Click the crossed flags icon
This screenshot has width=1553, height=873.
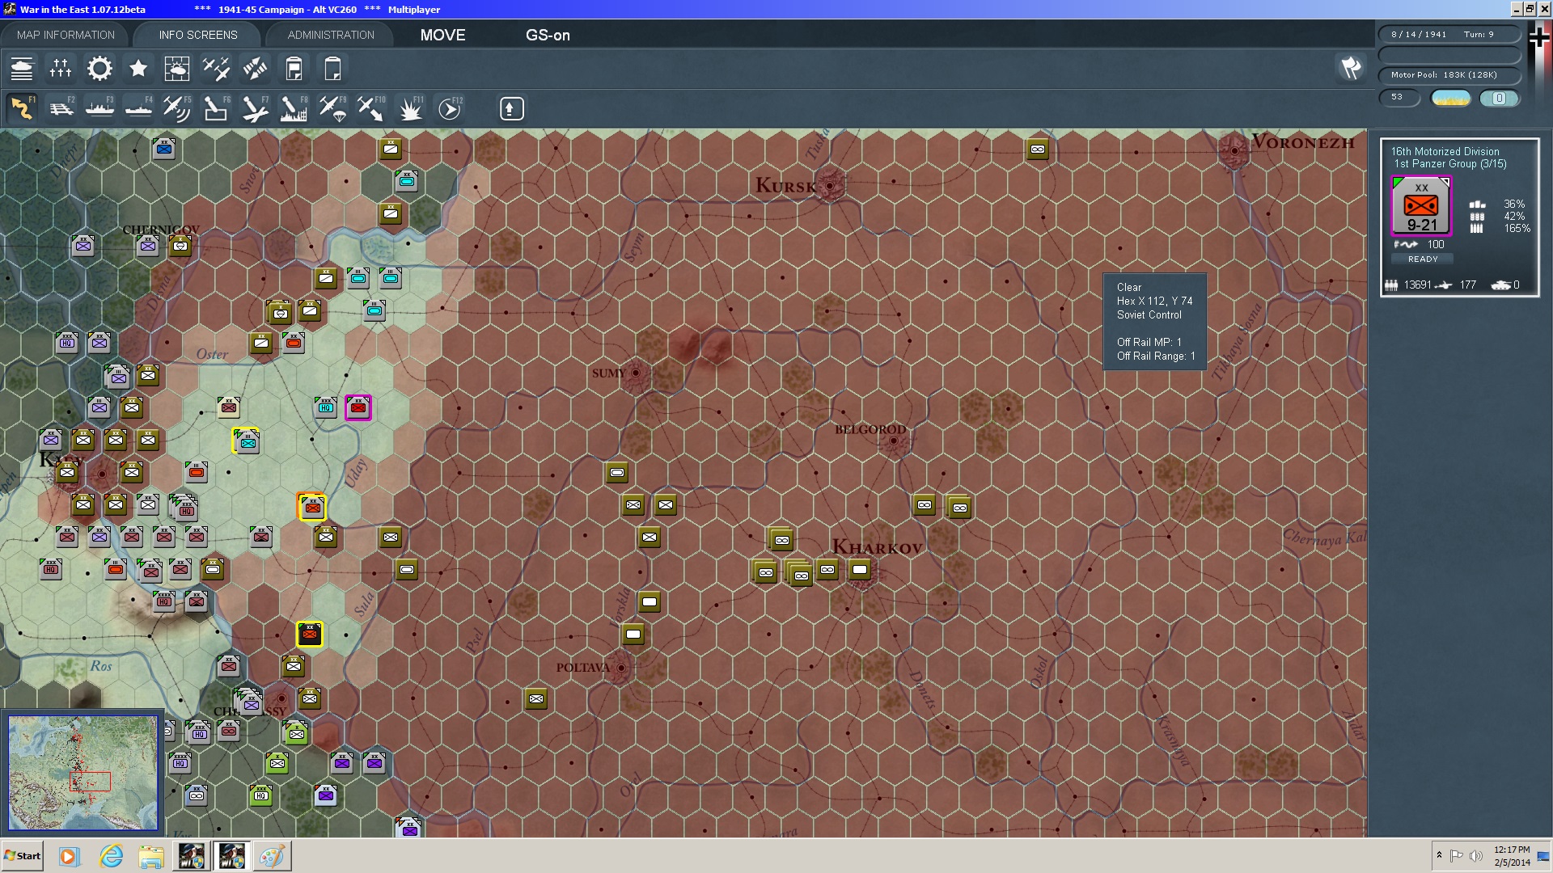point(1351,68)
